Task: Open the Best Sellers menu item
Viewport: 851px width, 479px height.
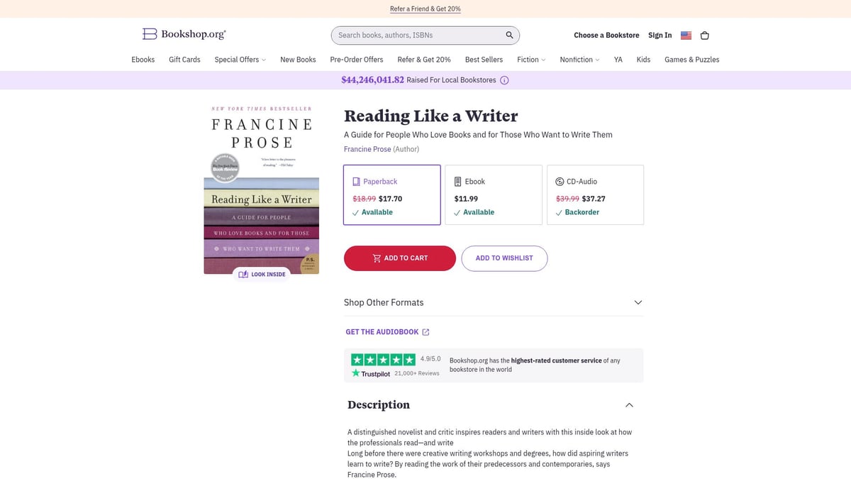Action: point(484,60)
